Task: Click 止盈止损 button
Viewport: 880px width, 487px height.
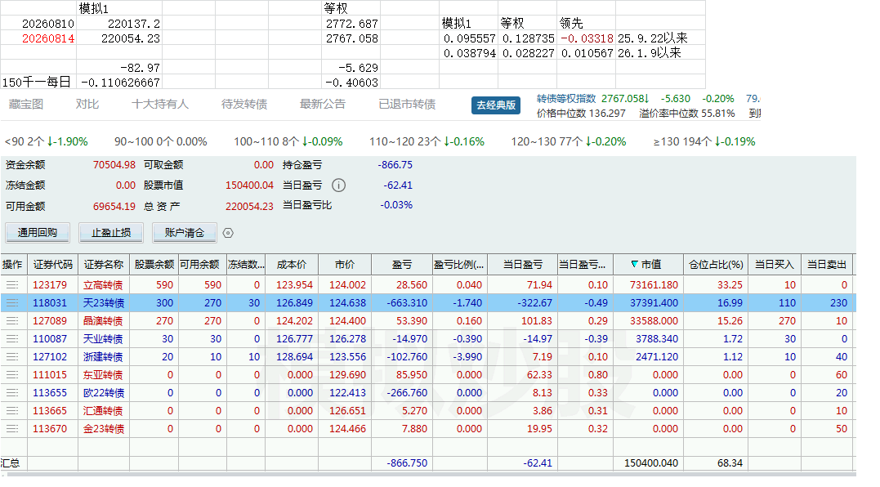Action: click(x=111, y=232)
